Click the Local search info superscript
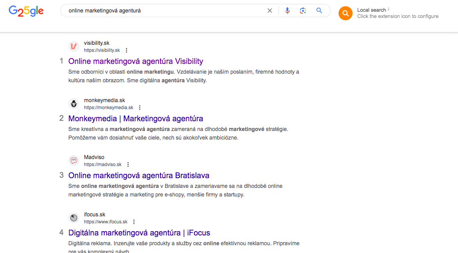Image resolution: width=458 pixels, height=253 pixels. point(388,9)
